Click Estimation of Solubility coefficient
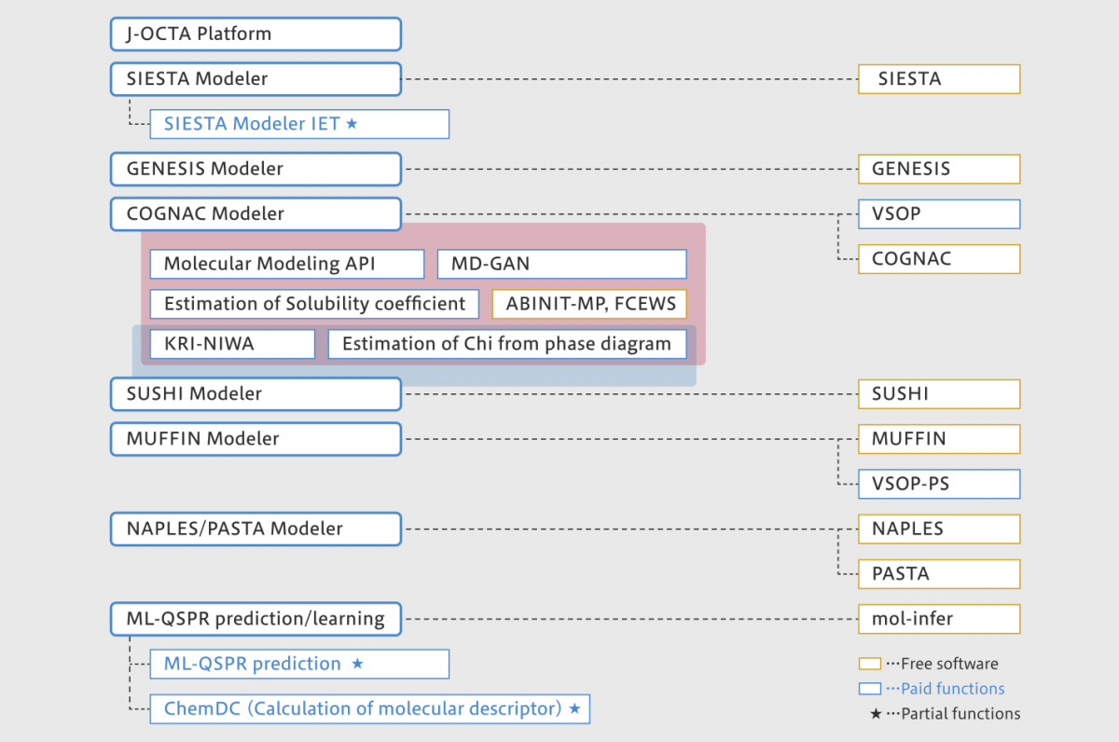 [x=314, y=304]
